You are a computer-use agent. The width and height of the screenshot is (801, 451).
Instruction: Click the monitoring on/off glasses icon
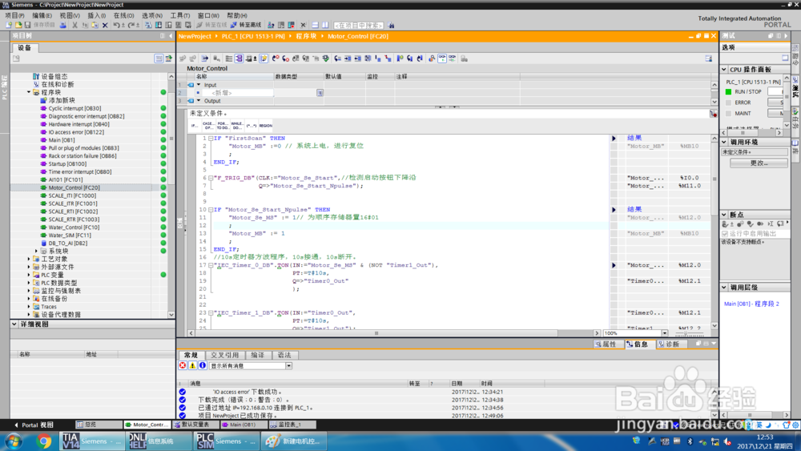(x=442, y=58)
